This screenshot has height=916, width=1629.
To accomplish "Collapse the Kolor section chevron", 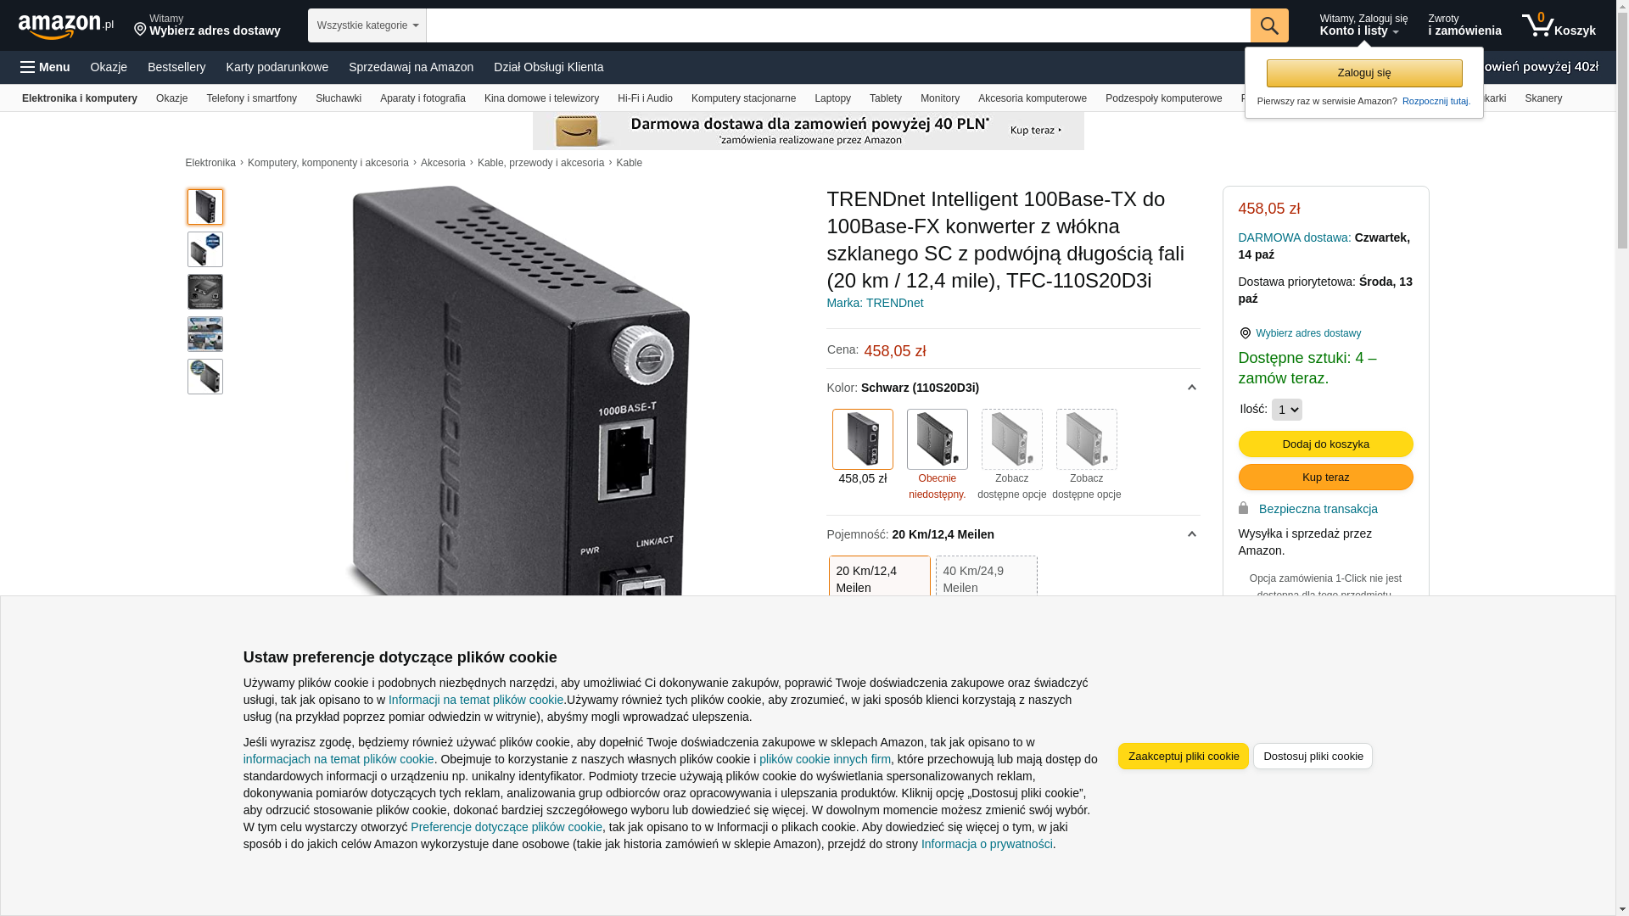I will tap(1191, 388).
